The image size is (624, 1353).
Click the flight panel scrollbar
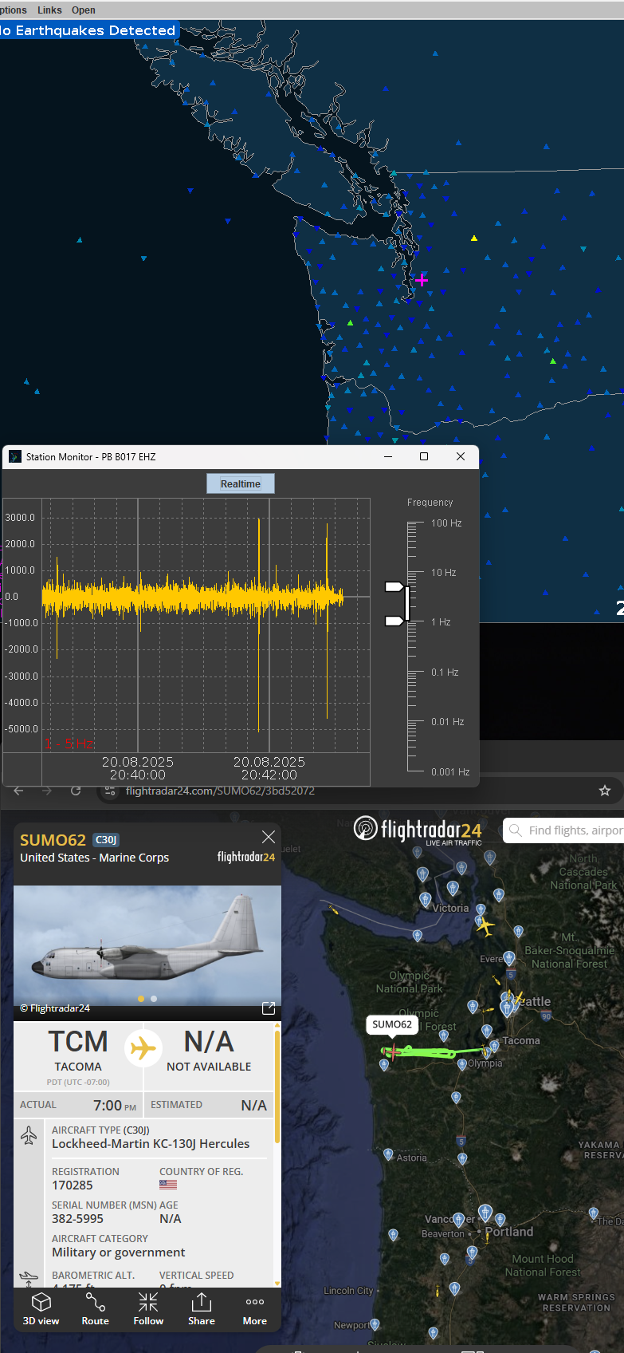[x=277, y=1087]
